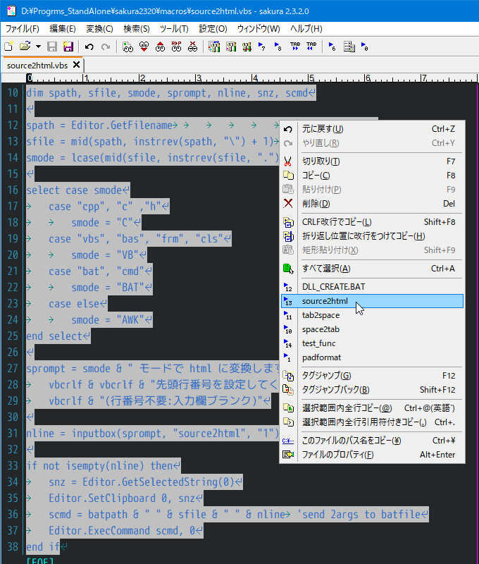Open the ヘルプ(H) menu
This screenshot has height=564, width=479.
[x=306, y=28]
